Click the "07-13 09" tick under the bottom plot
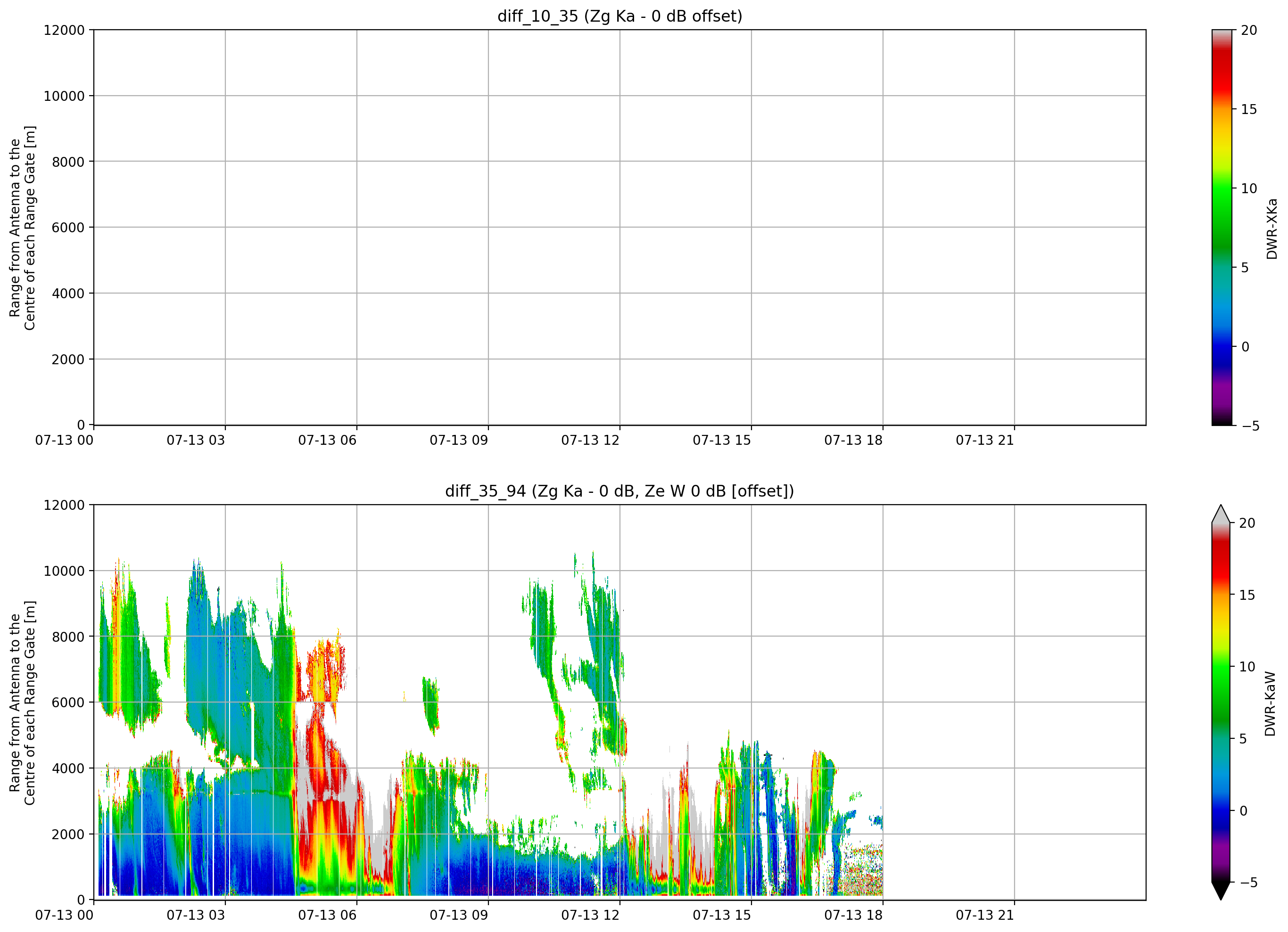The image size is (1288, 932). pos(459,915)
